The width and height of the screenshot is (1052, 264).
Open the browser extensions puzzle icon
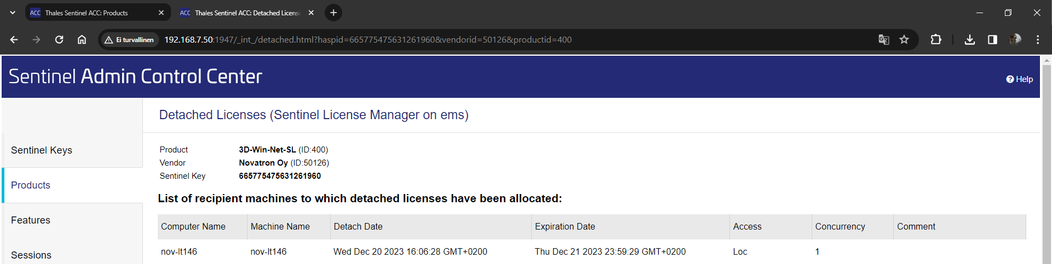[x=936, y=39]
